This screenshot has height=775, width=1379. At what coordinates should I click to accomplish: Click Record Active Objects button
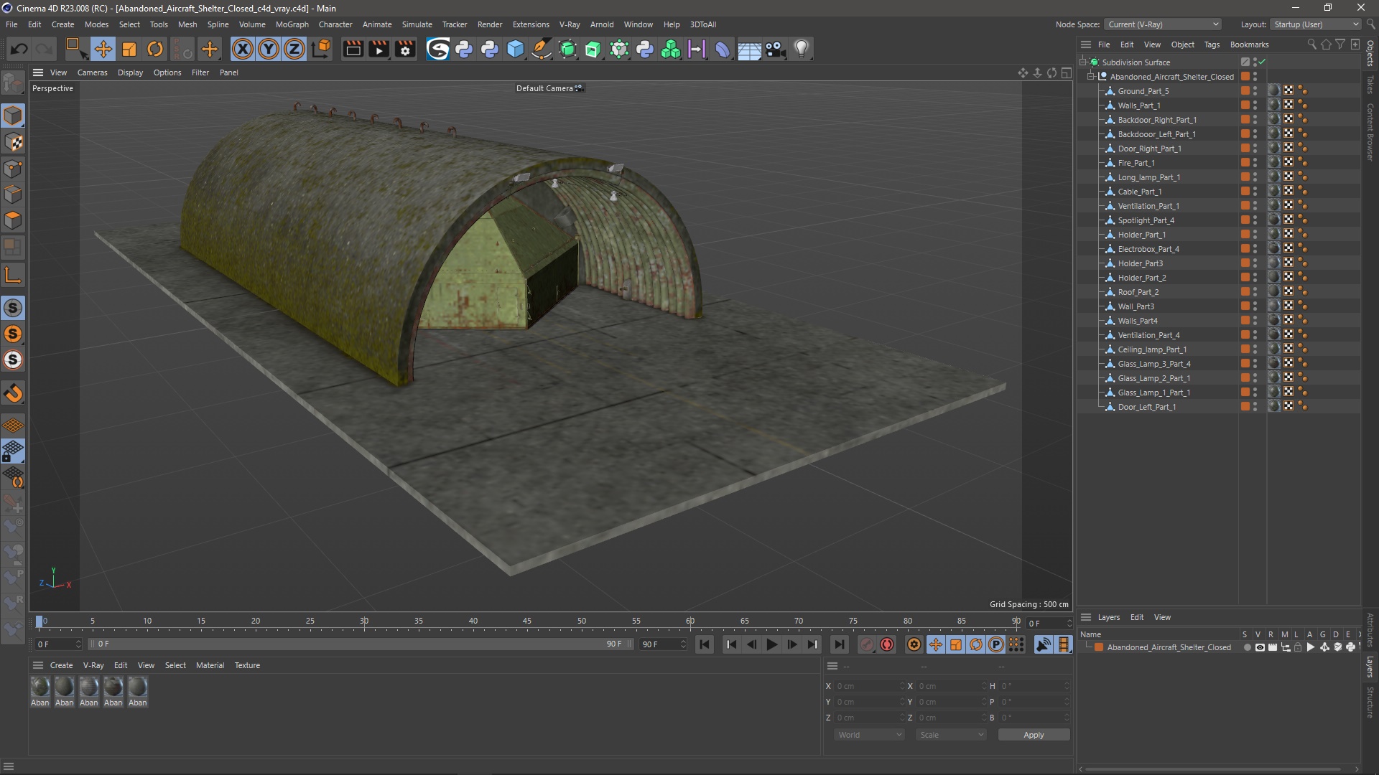(x=867, y=644)
